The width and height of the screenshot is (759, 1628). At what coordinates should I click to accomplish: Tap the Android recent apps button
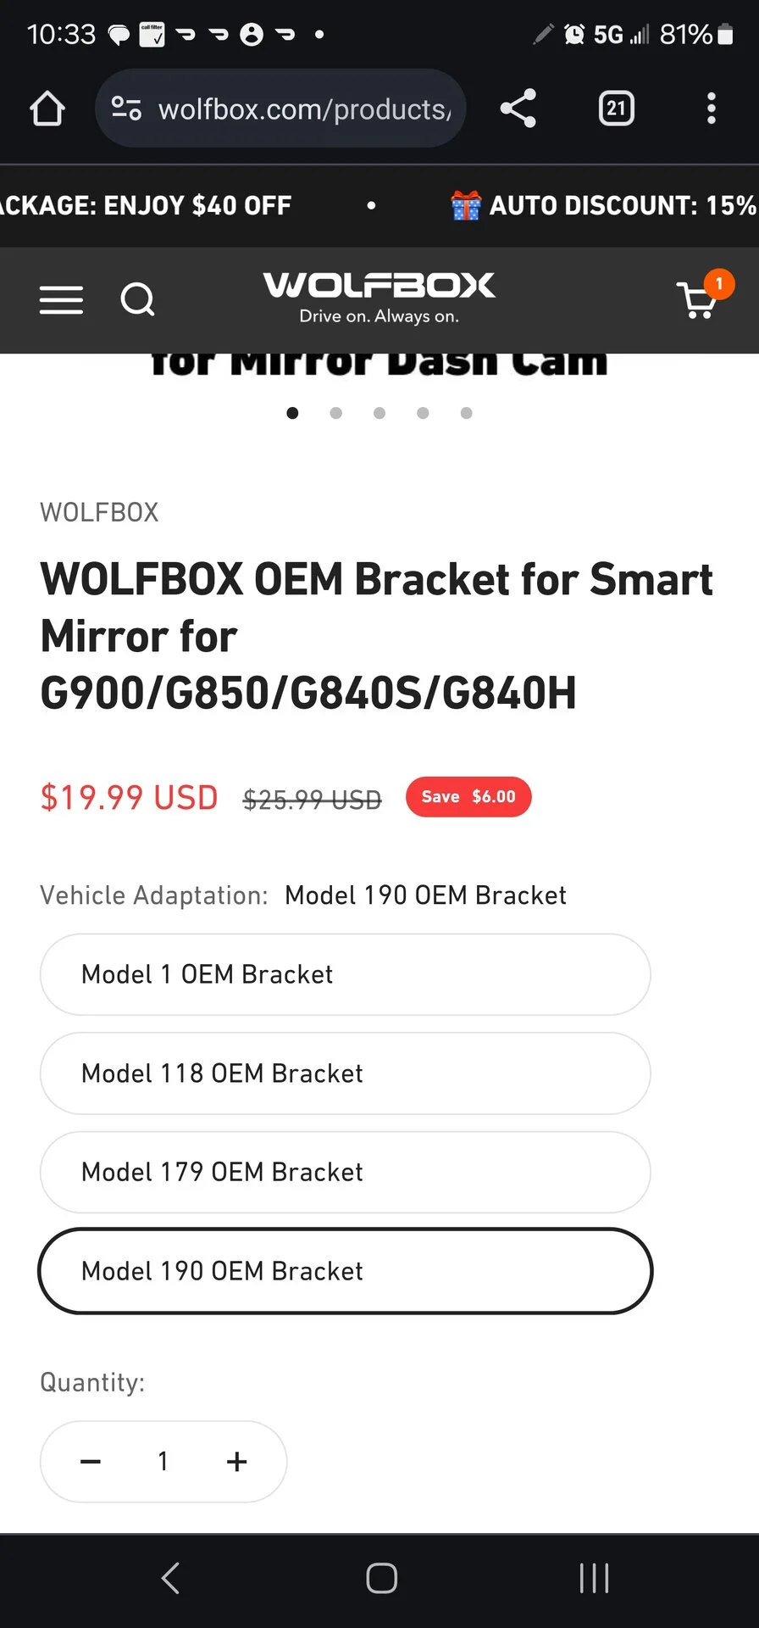pyautogui.click(x=594, y=1578)
